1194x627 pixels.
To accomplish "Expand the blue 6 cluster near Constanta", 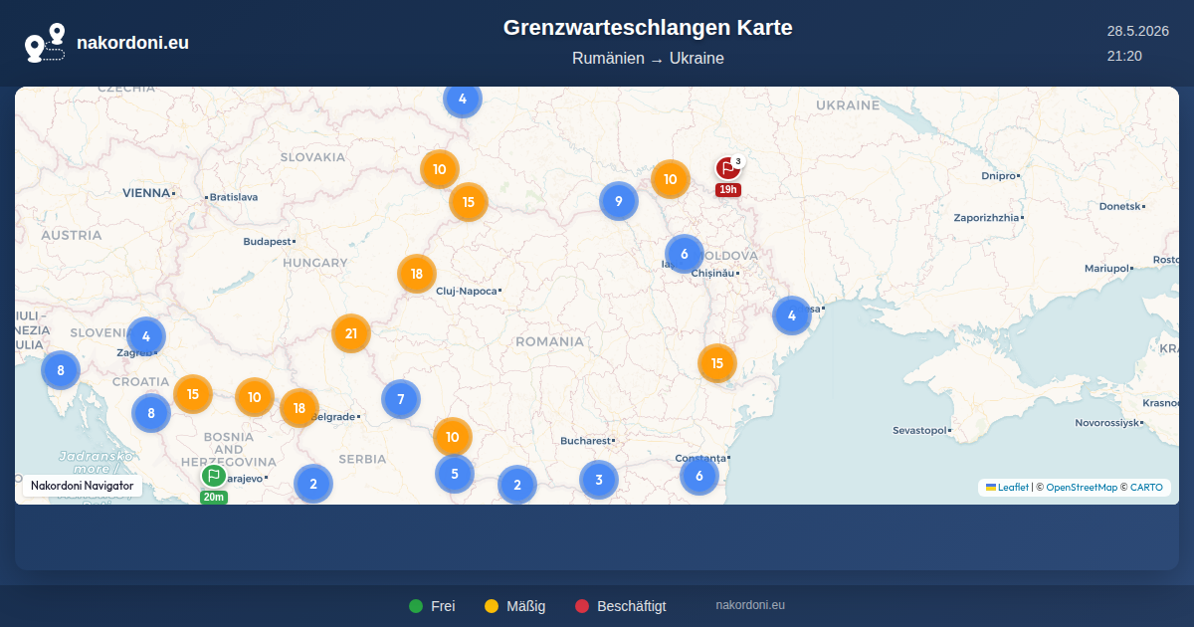I will [699, 476].
